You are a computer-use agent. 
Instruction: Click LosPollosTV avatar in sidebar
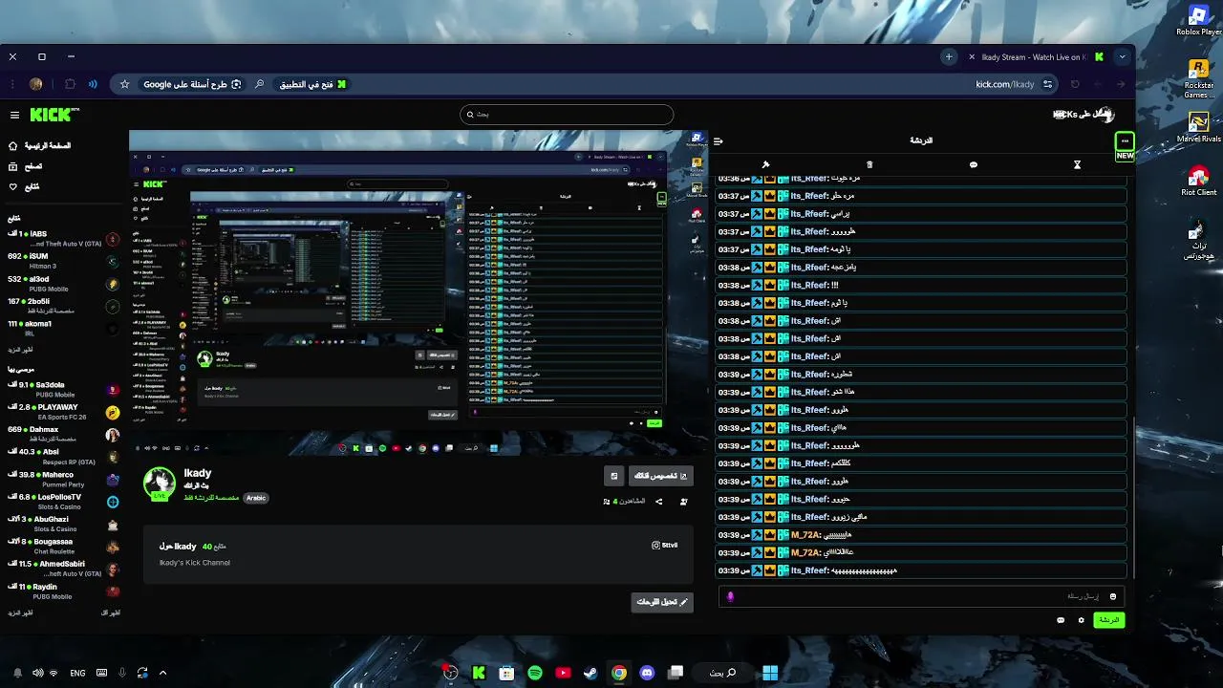click(x=113, y=502)
